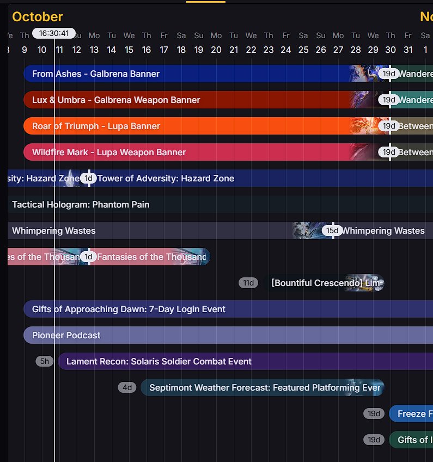Open Wildfire Mark - Lupa Weapon Banner

(x=206, y=153)
